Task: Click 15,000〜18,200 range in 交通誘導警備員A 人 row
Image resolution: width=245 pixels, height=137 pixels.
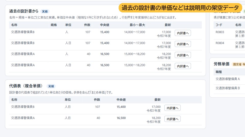Action: tap(134, 54)
